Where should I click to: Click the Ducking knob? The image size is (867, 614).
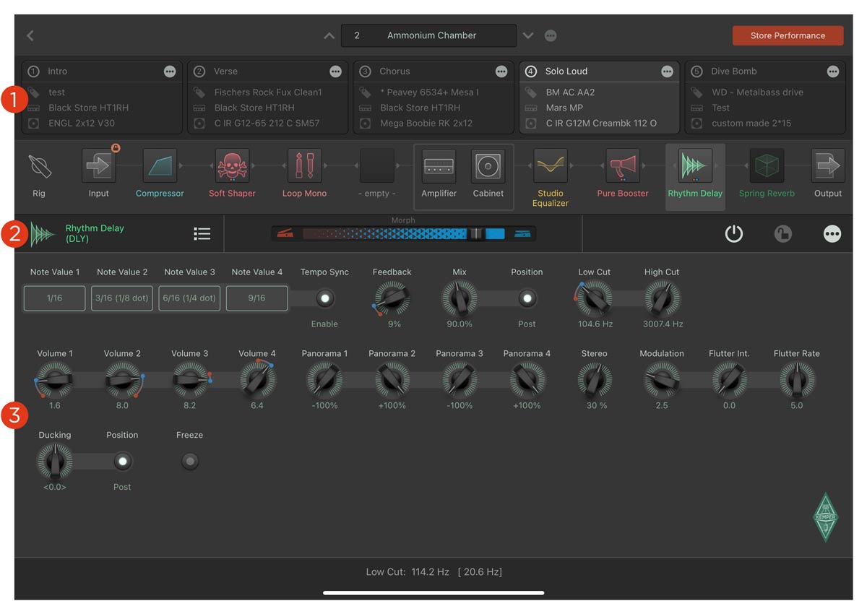click(x=54, y=461)
